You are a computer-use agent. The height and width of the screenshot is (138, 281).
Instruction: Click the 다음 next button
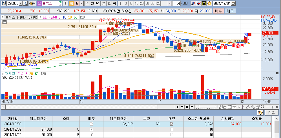point(271,113)
